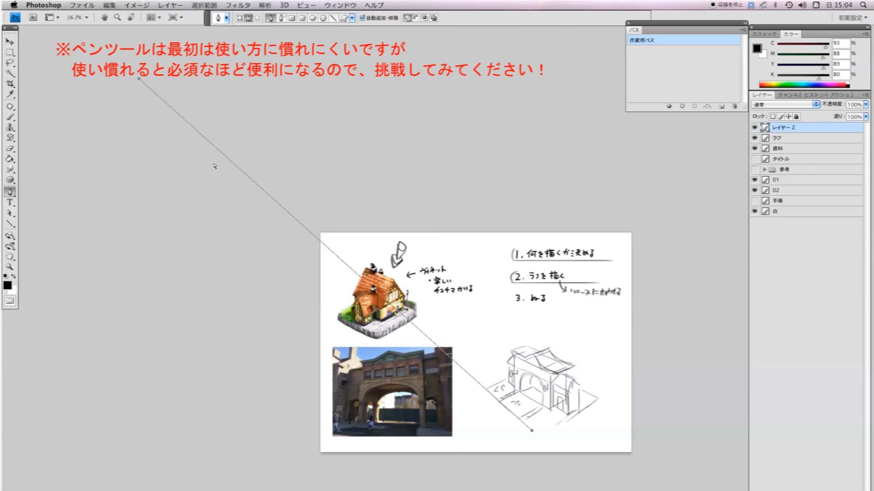Click the Hand icon in the application bar

[x=104, y=17]
